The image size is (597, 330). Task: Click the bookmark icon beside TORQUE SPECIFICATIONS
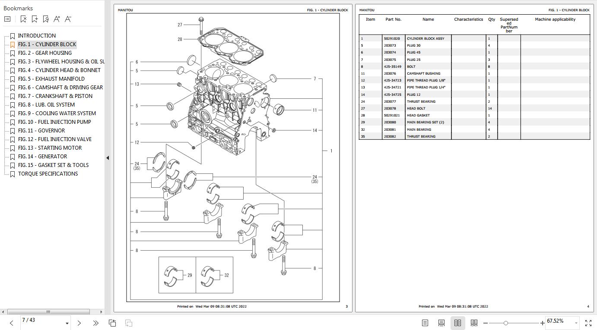pyautogui.click(x=13, y=174)
